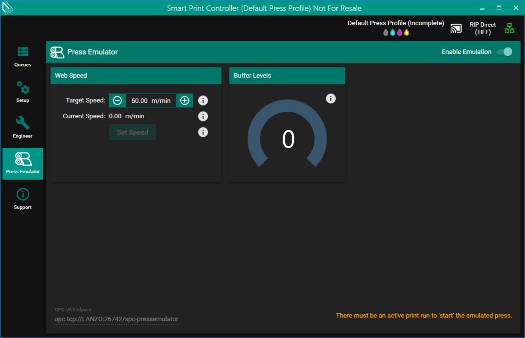Click the cast screen icon in header
525x338 pixels.
(x=456, y=28)
